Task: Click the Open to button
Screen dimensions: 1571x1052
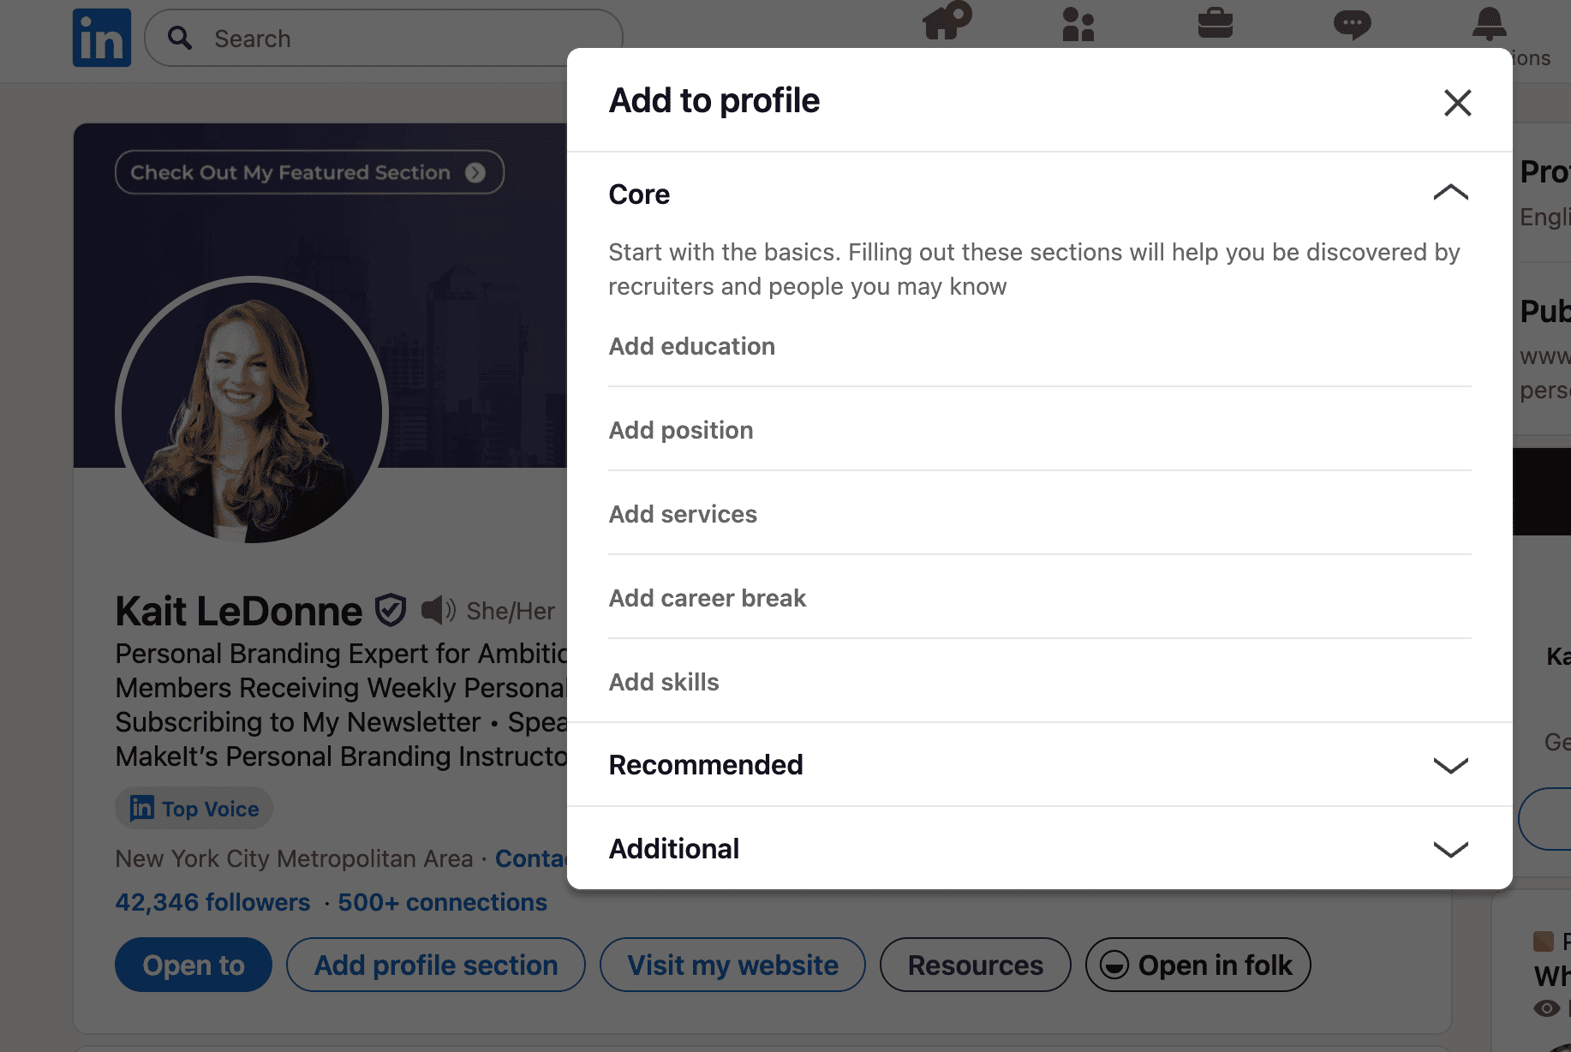Action: coord(194,965)
